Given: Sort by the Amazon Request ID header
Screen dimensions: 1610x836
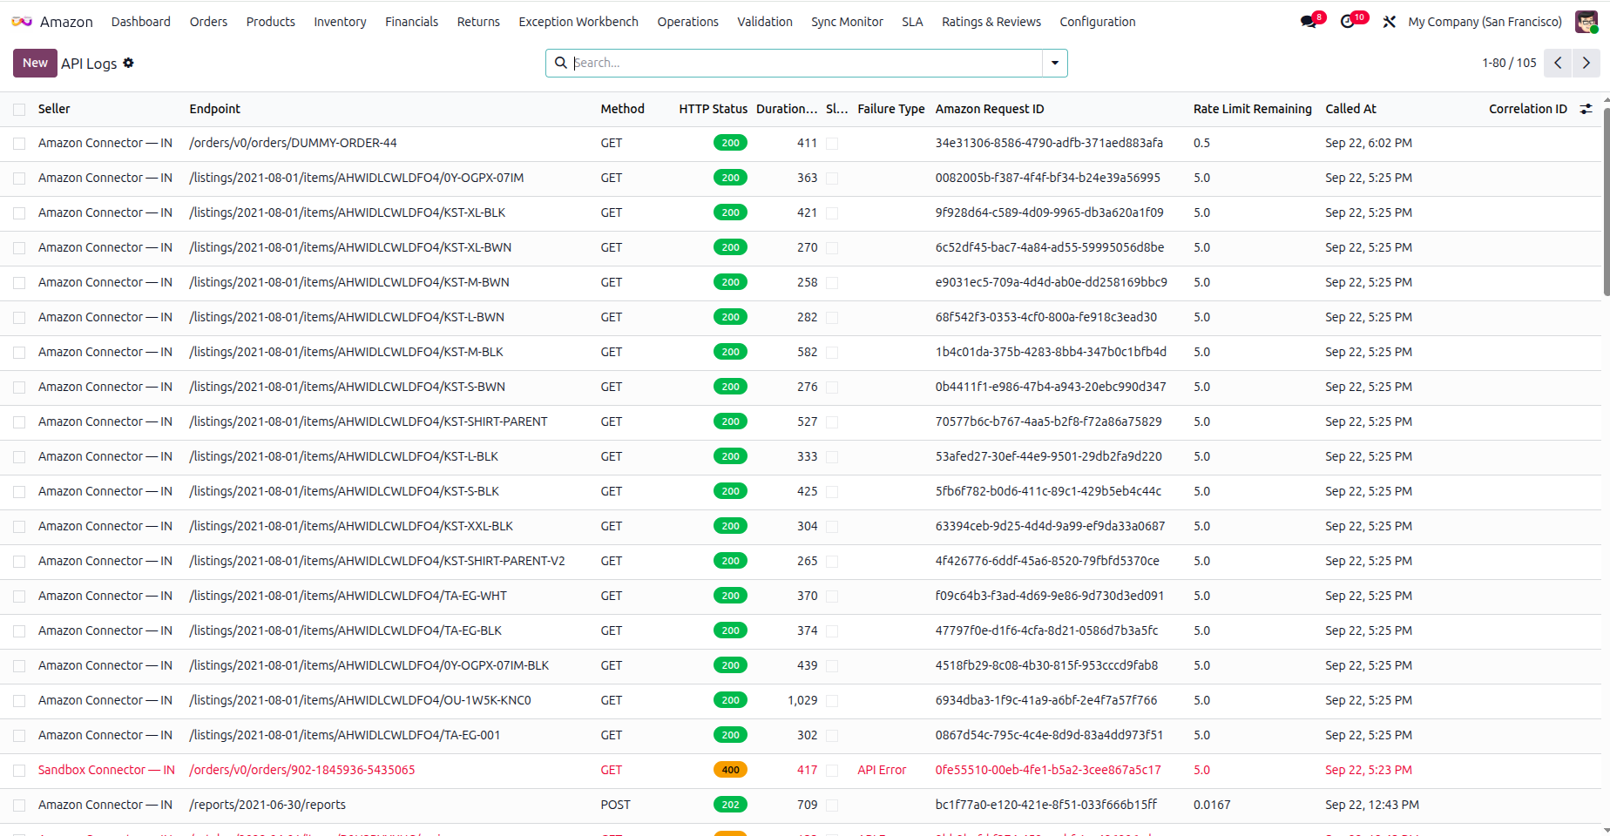Looking at the screenshot, I should 990,109.
